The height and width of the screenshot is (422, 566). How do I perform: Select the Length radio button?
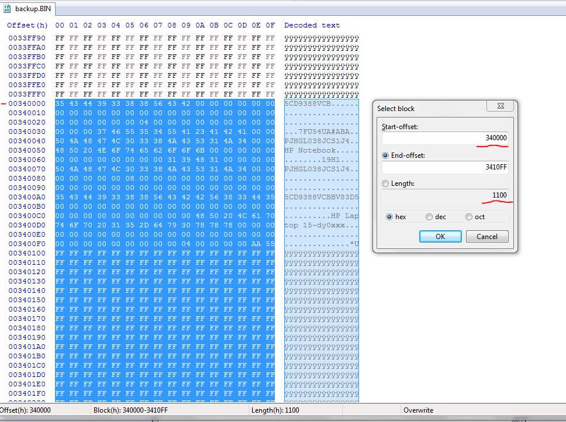pos(385,184)
